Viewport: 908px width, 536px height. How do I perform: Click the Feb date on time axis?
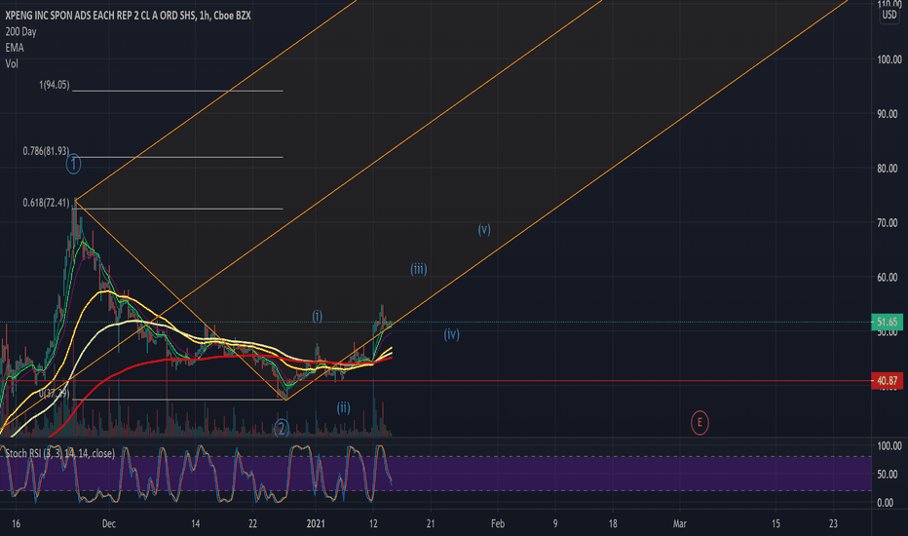click(498, 524)
